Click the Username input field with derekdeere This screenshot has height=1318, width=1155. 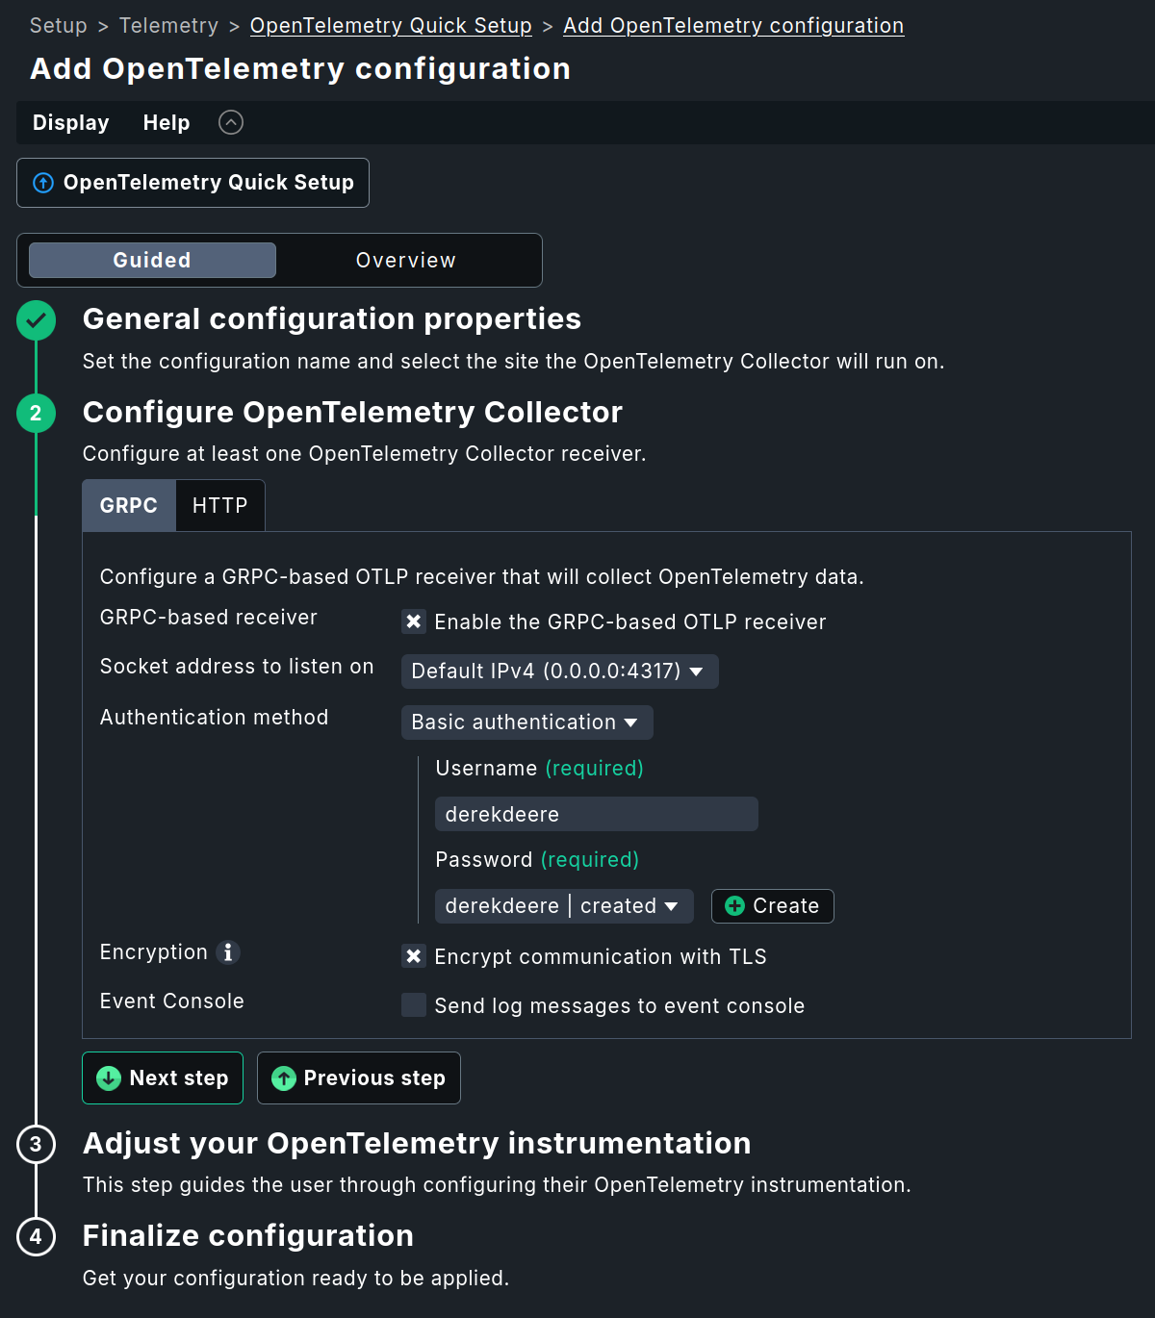pos(597,814)
